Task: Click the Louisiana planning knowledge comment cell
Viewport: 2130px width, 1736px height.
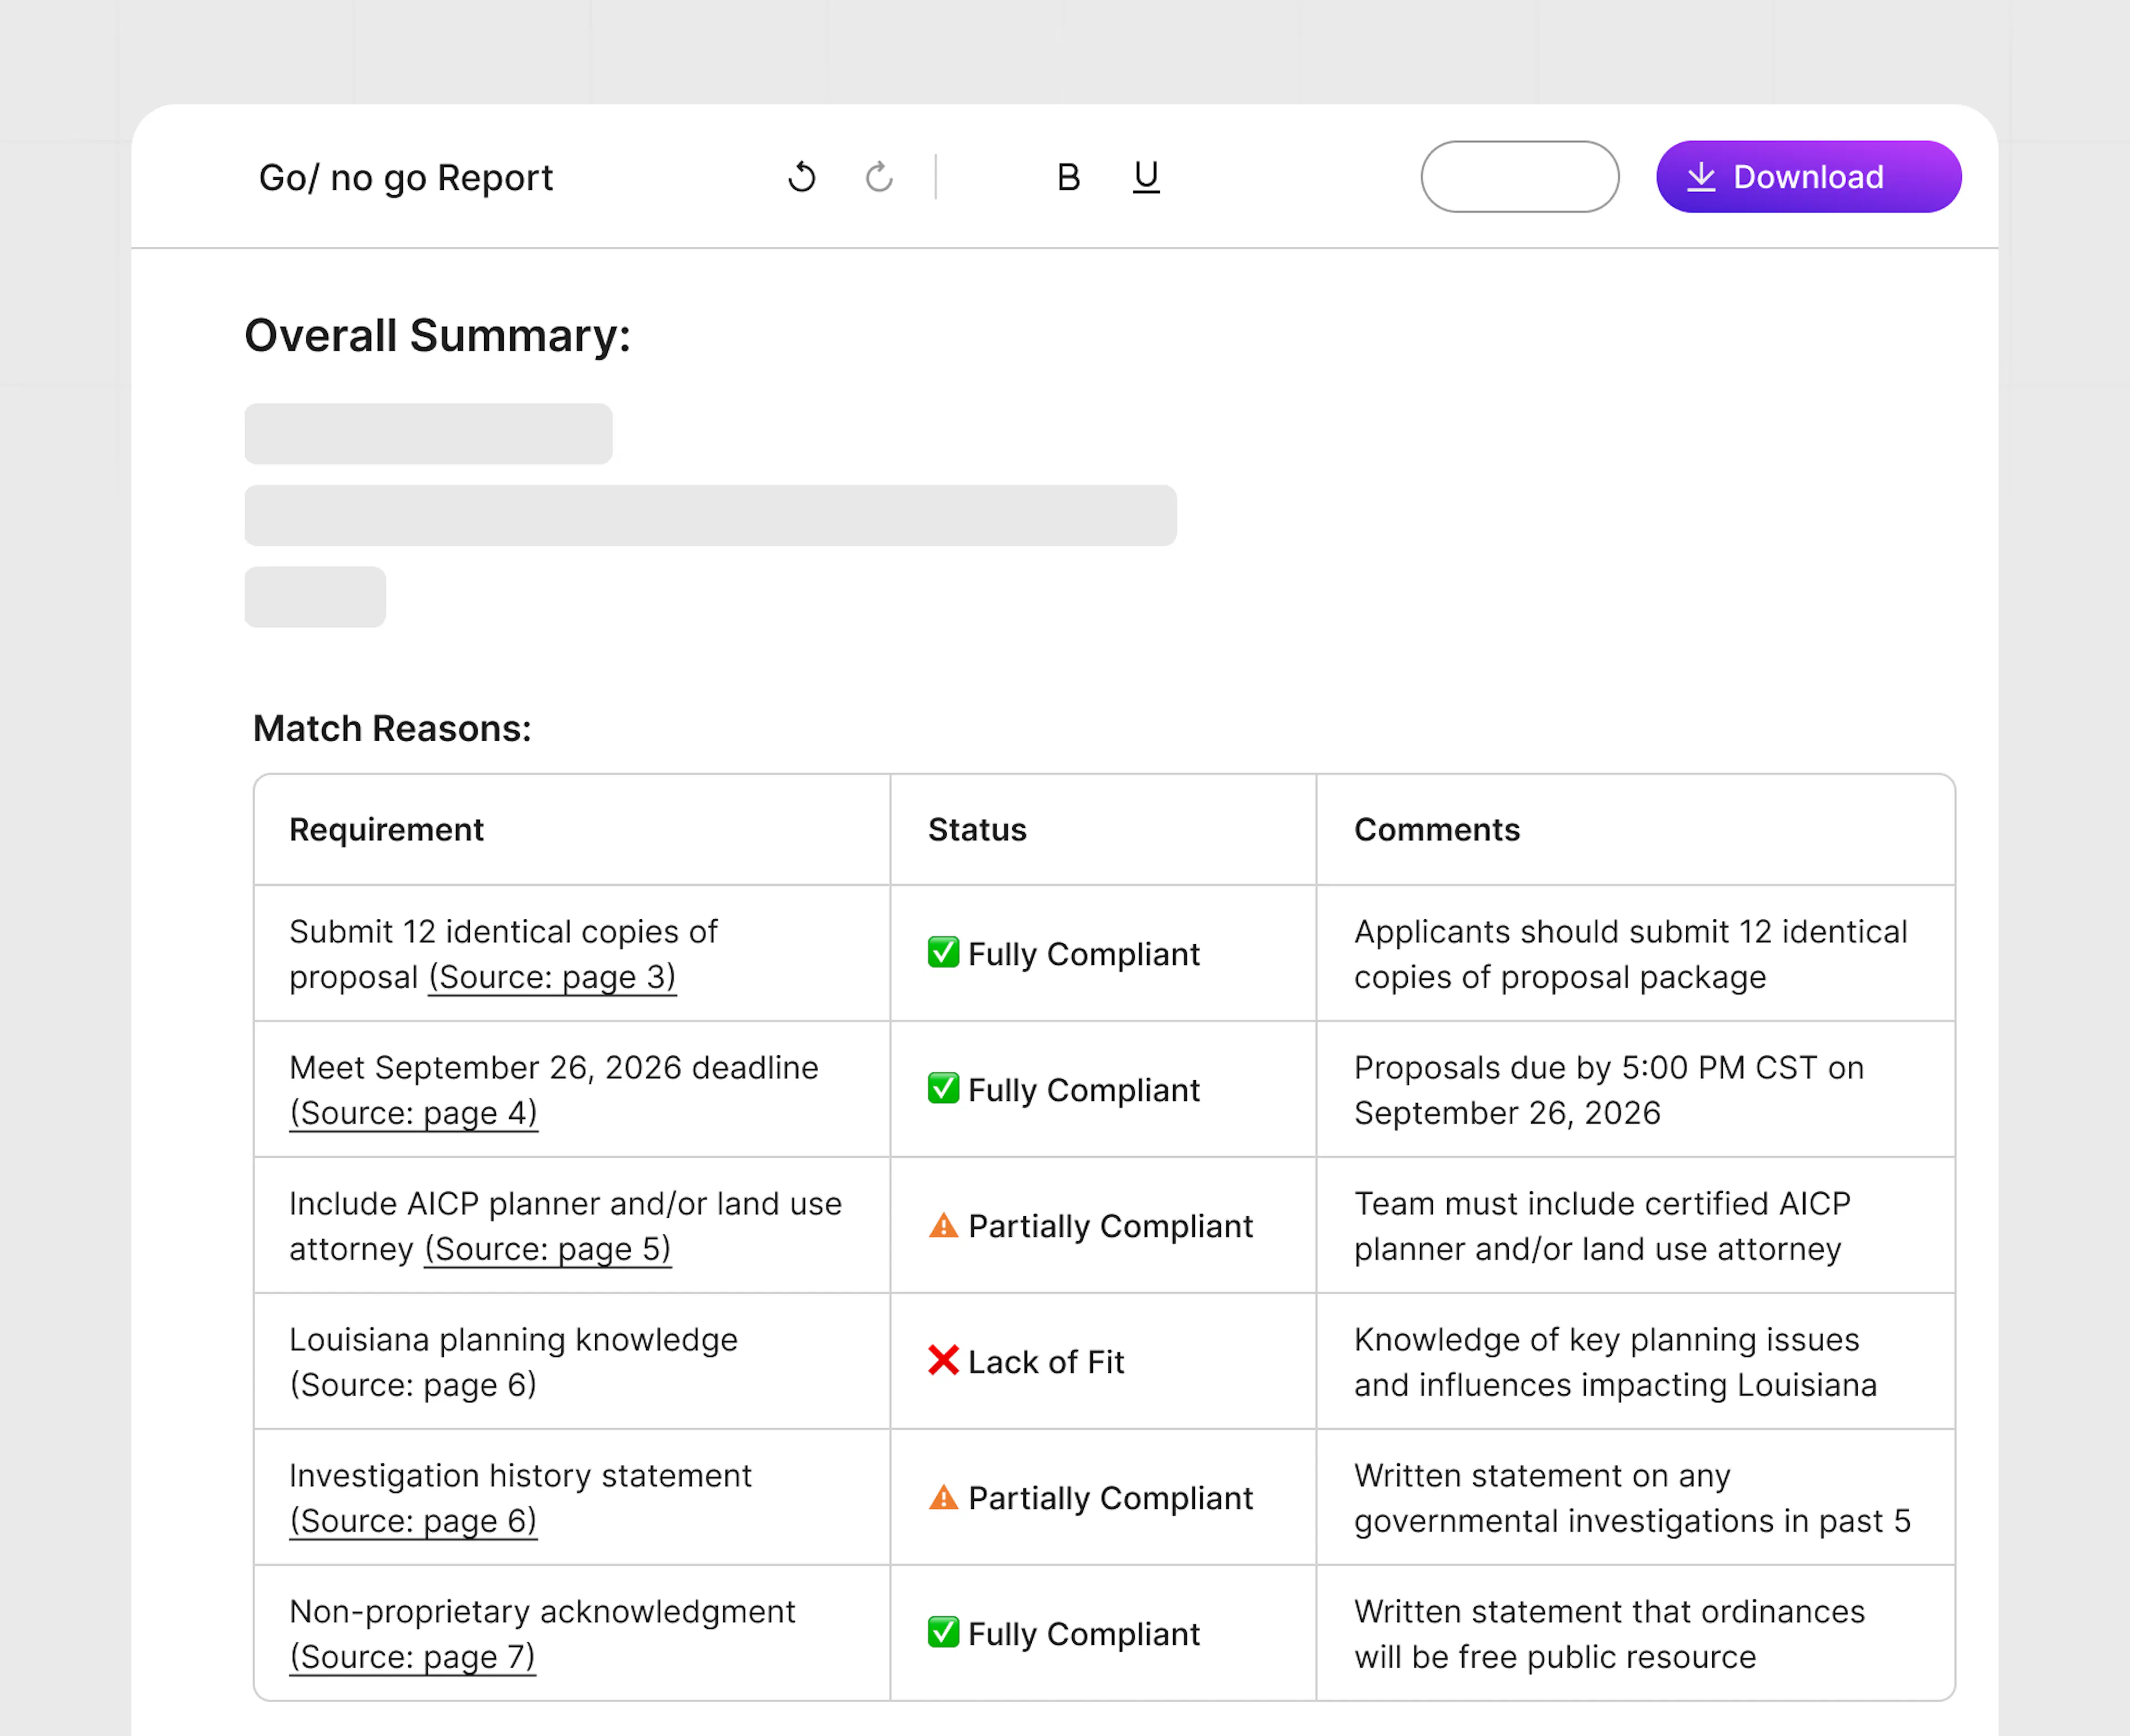Action: coord(1614,1362)
